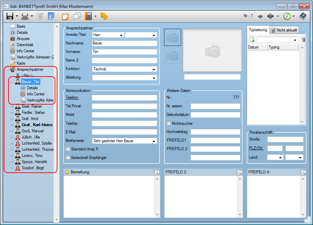Switch to the Nicht aktuell tab
This screenshot has width=313, height=225.
coord(284,30)
